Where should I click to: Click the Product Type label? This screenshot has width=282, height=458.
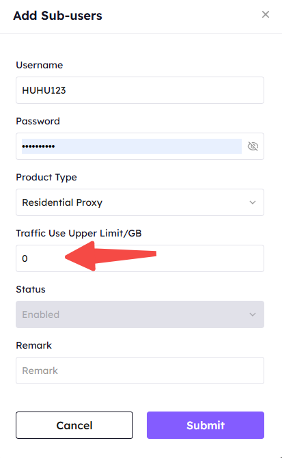46,177
